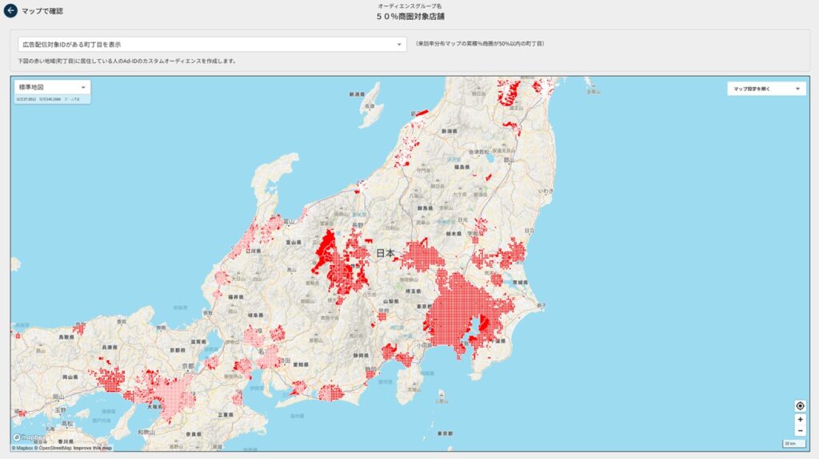819x459 pixels.
Task: Expand the 標準地図 map style selector
Action: pyautogui.click(x=52, y=87)
